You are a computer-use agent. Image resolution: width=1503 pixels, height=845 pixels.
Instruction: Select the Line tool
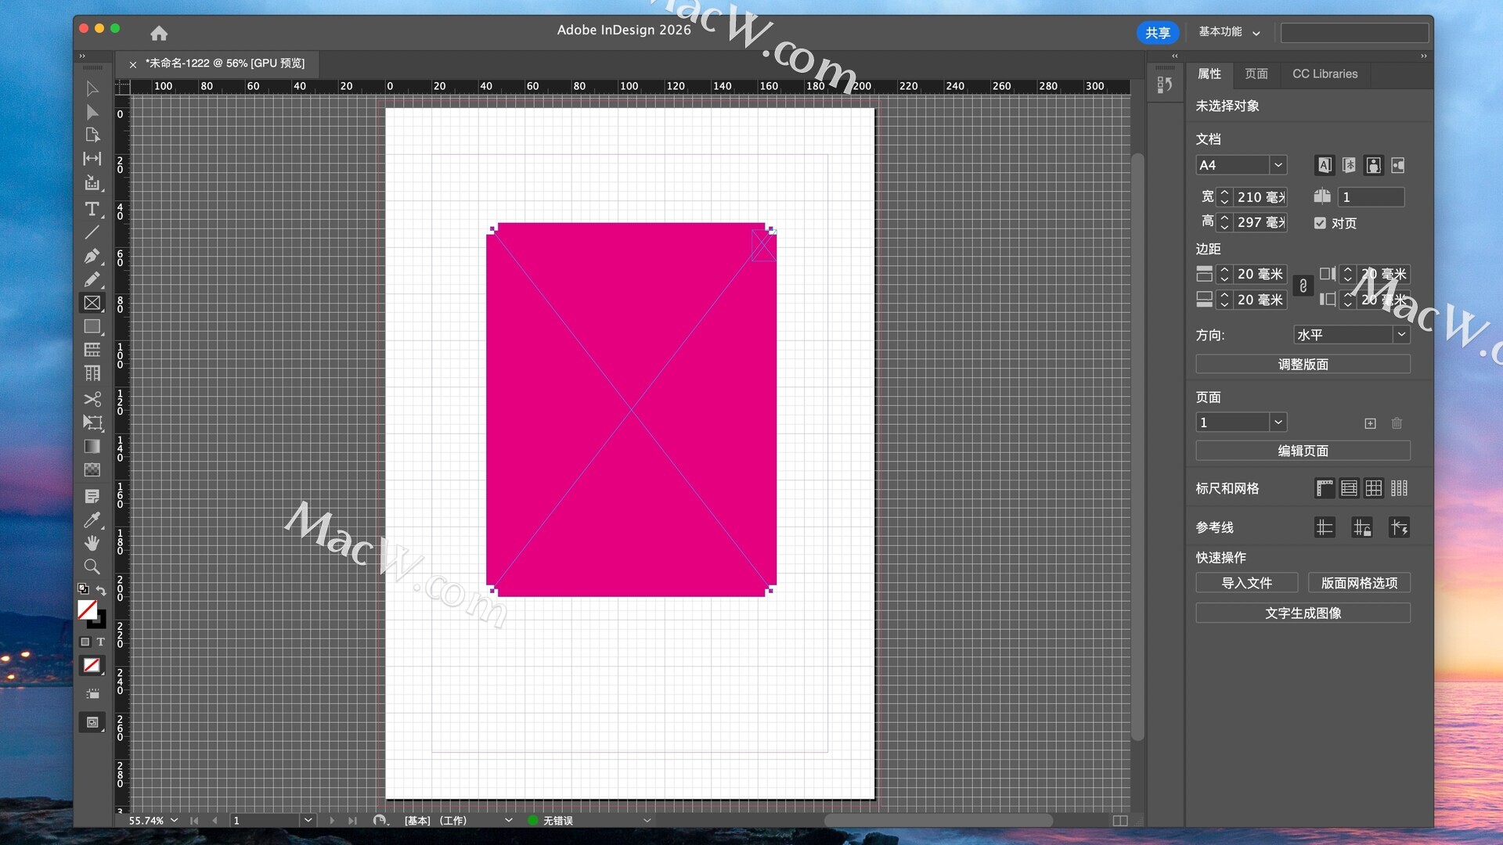pyautogui.click(x=92, y=232)
